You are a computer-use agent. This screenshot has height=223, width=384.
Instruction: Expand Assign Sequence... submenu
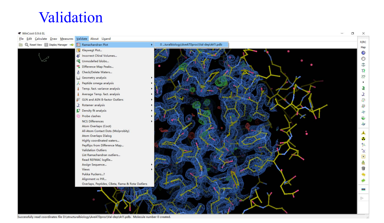(x=115, y=164)
